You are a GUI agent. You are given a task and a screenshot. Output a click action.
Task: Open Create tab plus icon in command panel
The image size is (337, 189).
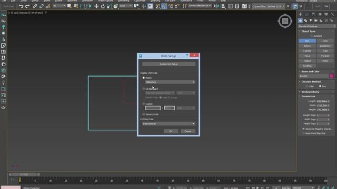pos(301,14)
